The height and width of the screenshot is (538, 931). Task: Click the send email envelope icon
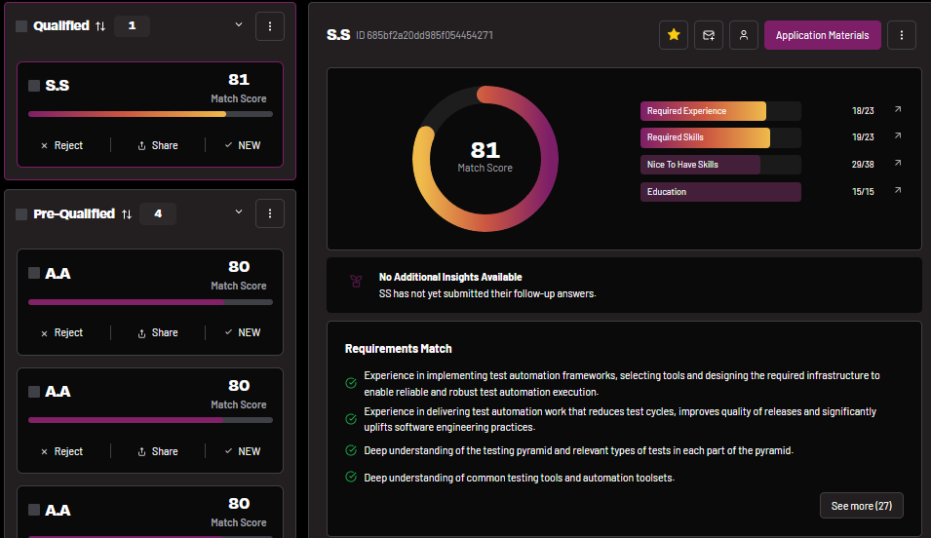pos(708,35)
